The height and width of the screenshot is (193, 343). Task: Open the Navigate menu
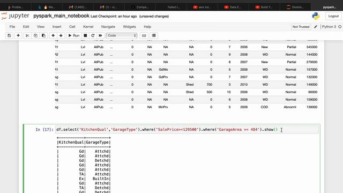point(108,27)
